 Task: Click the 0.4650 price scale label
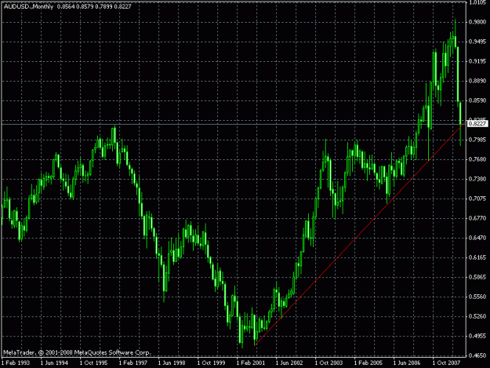tap(477, 355)
